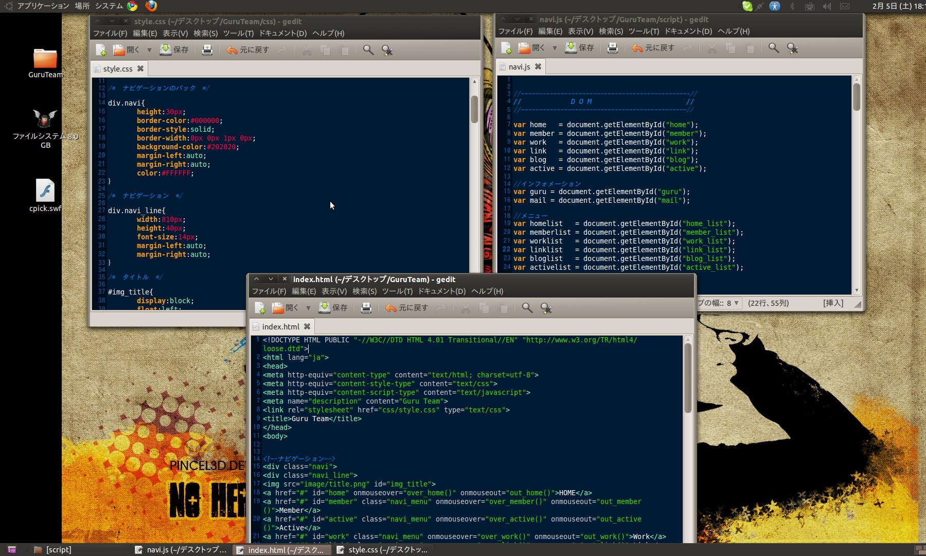
Task: Open ヘルプ(H) menu in style.css window
Action: pyautogui.click(x=328, y=33)
